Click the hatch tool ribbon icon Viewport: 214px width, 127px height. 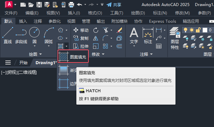coord(61,46)
